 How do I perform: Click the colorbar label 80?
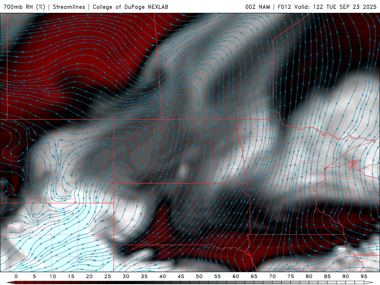pyautogui.click(x=309, y=276)
